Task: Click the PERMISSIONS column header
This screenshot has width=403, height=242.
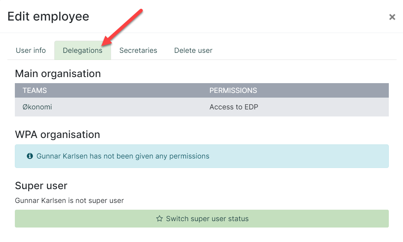Action: [233, 90]
